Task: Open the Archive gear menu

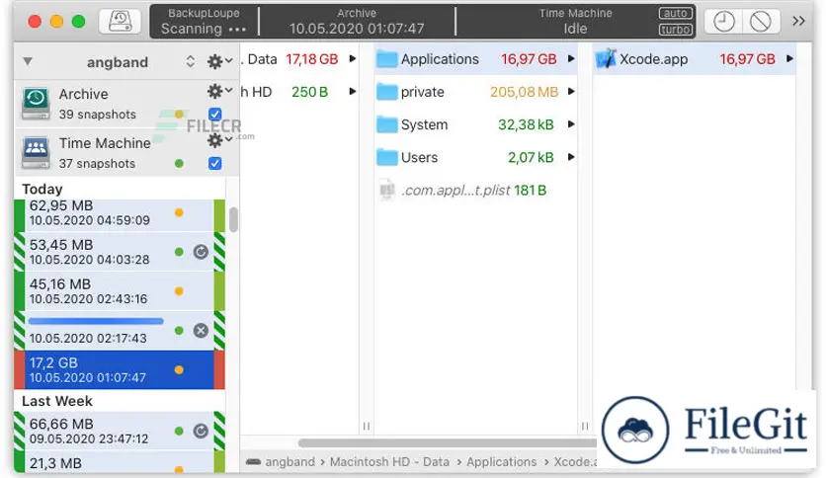Action: pyautogui.click(x=219, y=91)
